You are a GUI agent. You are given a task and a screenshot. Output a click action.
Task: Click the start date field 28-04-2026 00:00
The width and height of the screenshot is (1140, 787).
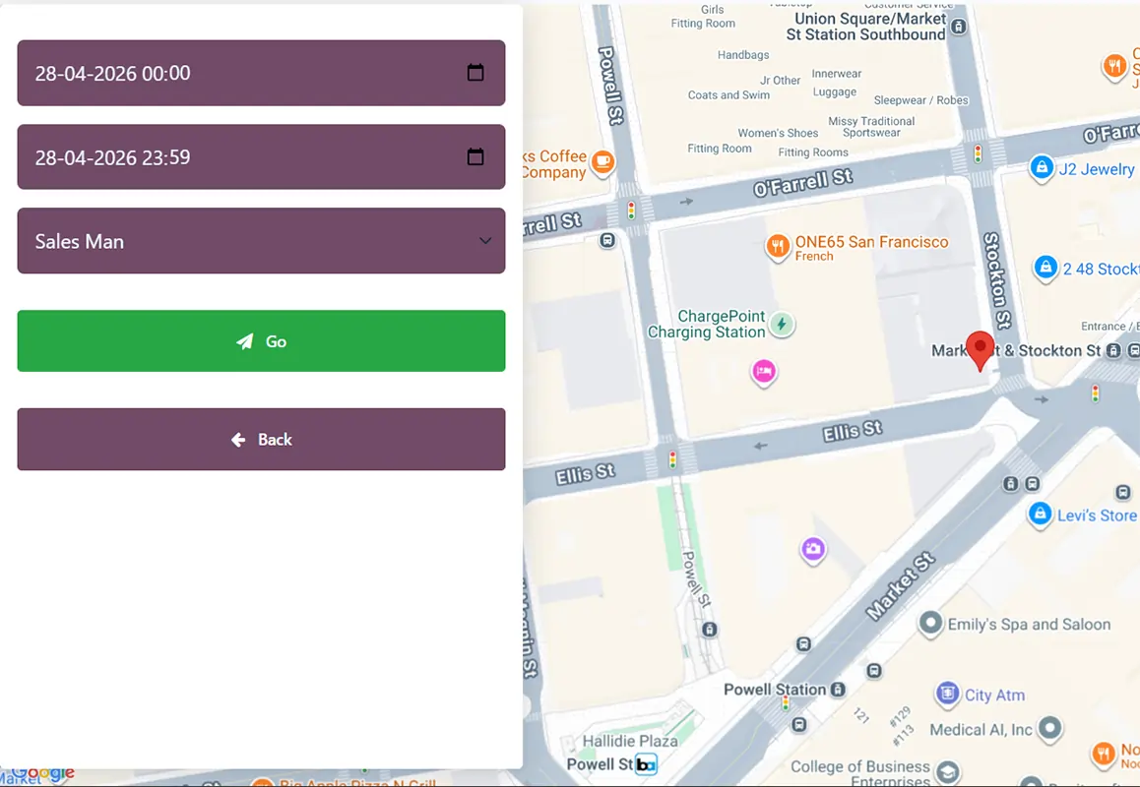coord(261,73)
